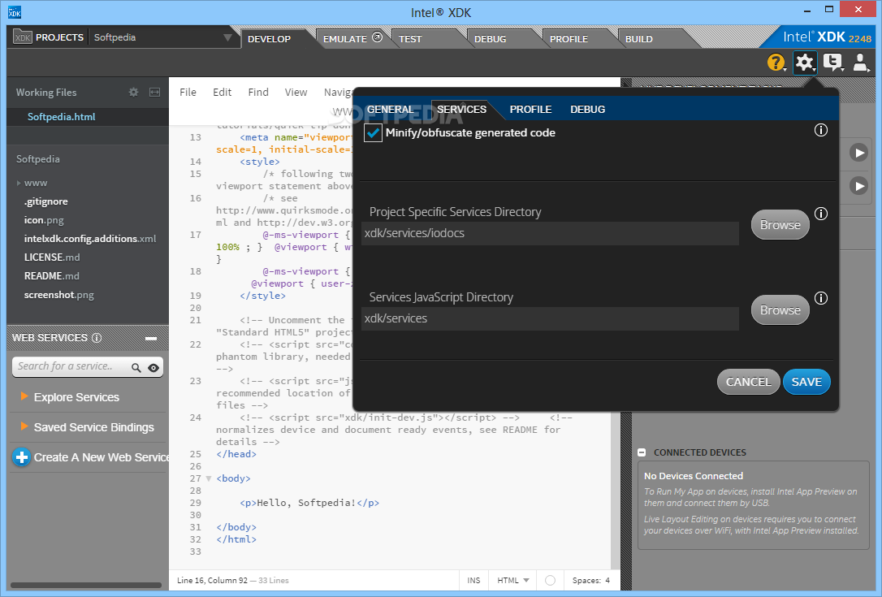Open the PROFILE settings tab
This screenshot has width=882, height=597.
click(530, 109)
